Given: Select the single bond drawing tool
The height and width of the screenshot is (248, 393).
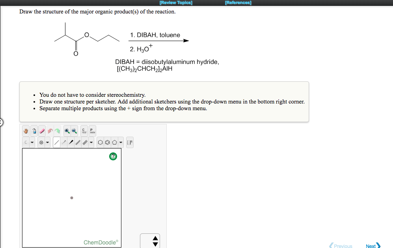Looking at the screenshot, I should click(x=57, y=142).
